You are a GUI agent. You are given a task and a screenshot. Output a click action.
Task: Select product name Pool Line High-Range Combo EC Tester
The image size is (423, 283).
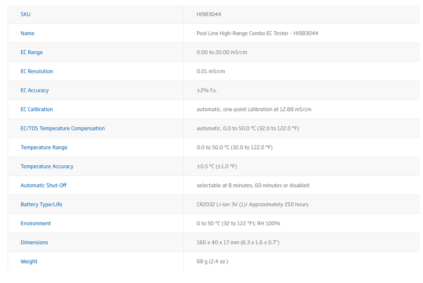(x=257, y=33)
